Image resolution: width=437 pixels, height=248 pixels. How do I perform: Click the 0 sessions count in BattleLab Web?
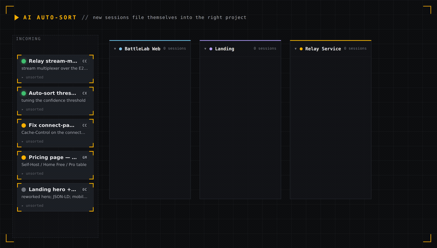[x=174, y=49]
